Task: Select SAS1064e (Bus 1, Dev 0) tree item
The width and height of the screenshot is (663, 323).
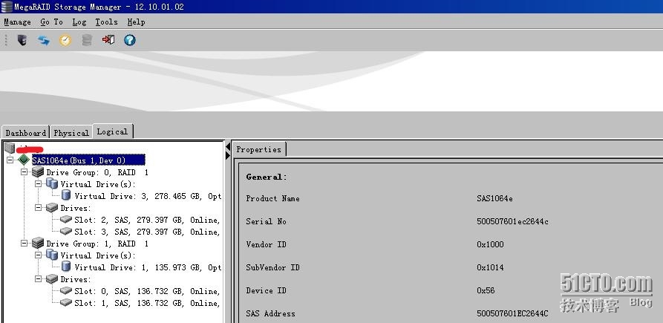Action: [x=88, y=160]
